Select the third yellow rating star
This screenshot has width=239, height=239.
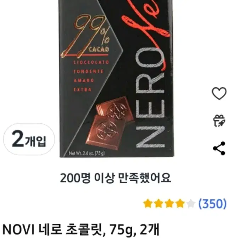click(169, 203)
